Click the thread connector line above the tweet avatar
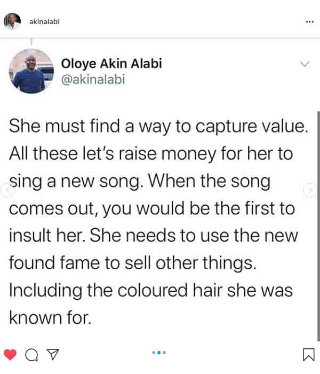This screenshot has height=374, width=320. click(31, 42)
